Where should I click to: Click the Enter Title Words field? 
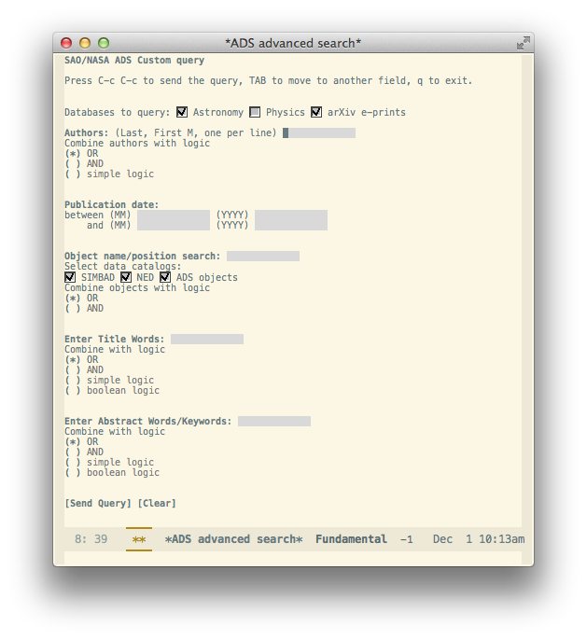click(x=207, y=339)
